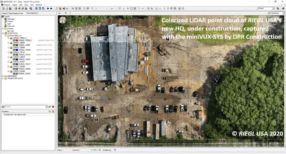Click the Camera icon in the view tree

pos(5,21)
